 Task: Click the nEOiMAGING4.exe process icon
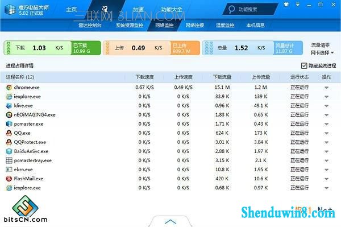9,115
